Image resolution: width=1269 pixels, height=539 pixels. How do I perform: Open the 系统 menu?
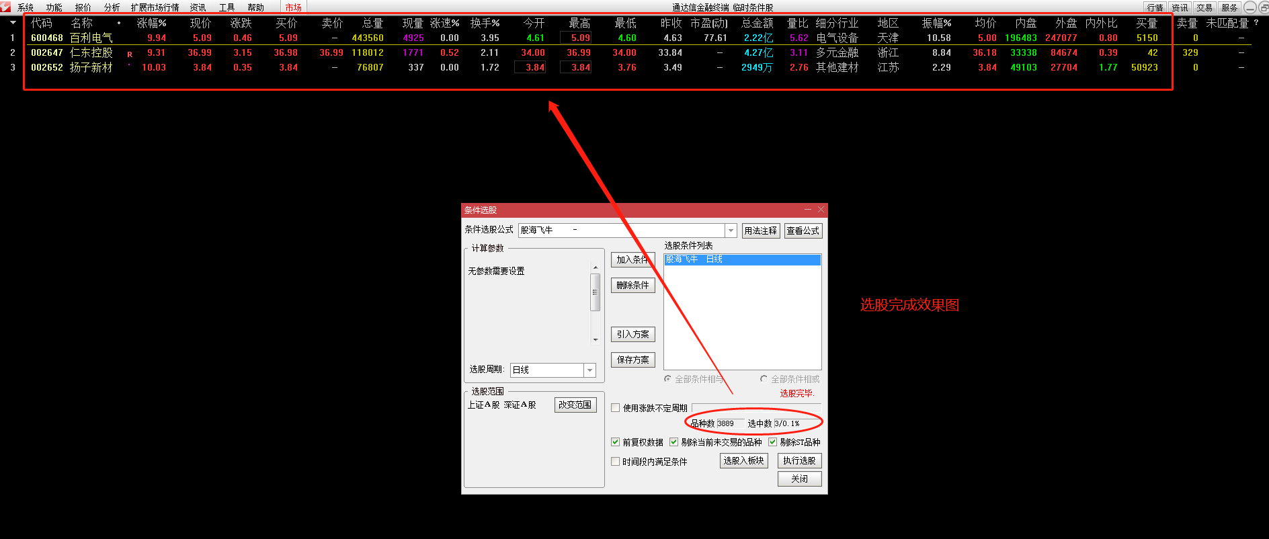[26, 7]
